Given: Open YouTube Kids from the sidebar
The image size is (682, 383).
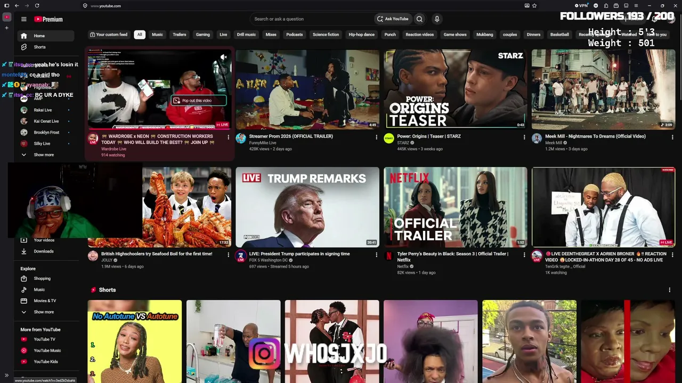Looking at the screenshot, I should 47,362.
